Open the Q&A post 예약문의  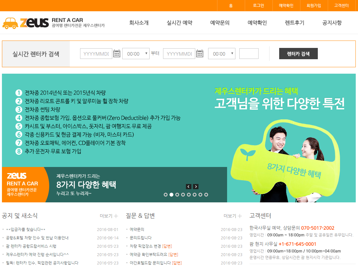[137, 229]
